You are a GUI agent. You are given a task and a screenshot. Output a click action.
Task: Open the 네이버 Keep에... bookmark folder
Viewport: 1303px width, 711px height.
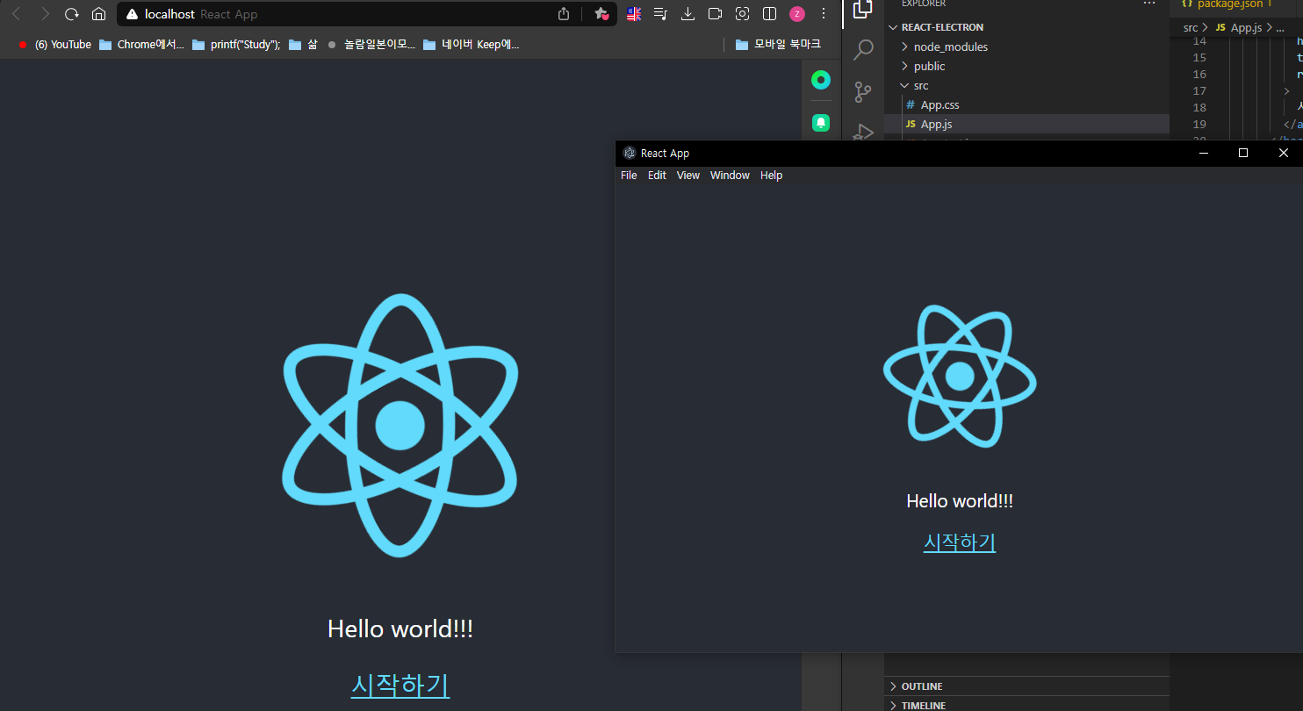click(472, 45)
